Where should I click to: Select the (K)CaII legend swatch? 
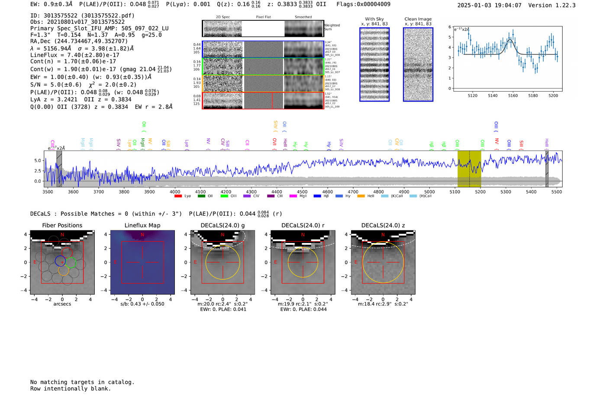(x=384, y=196)
